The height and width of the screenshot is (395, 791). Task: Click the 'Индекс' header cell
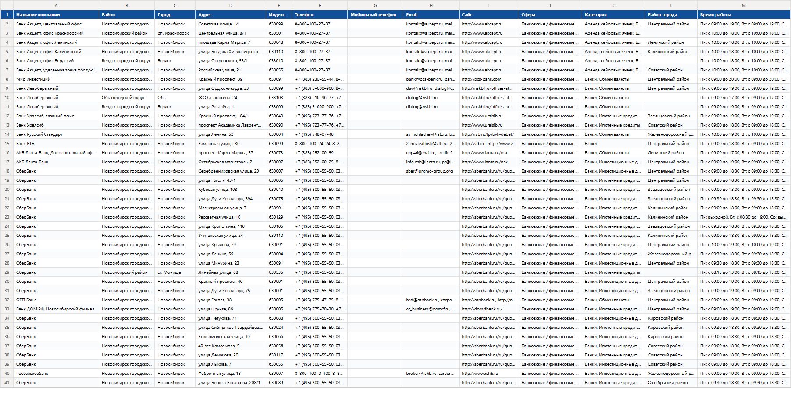279,14
